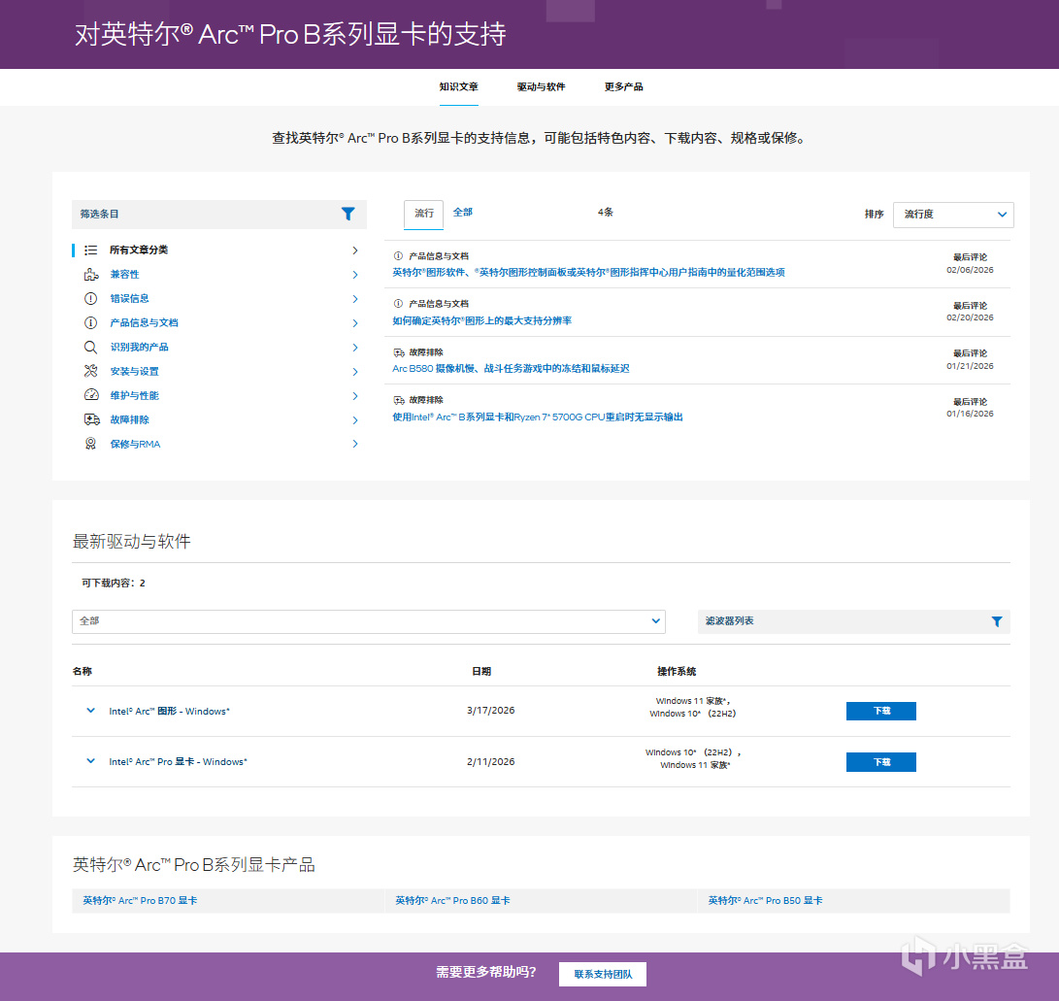
Task: Select the 兼容性 category link
Action: click(124, 275)
